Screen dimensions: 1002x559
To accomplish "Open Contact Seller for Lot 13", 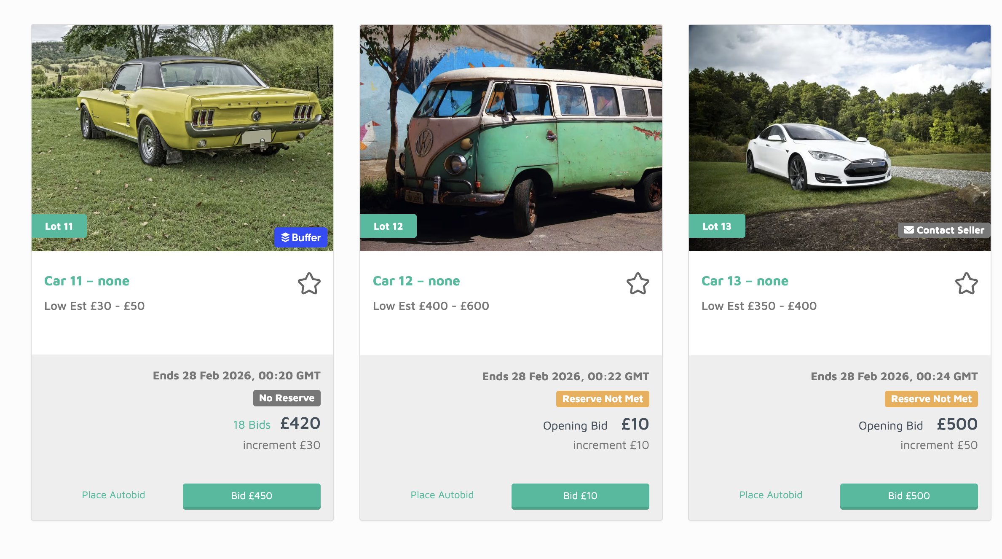I will (943, 230).
